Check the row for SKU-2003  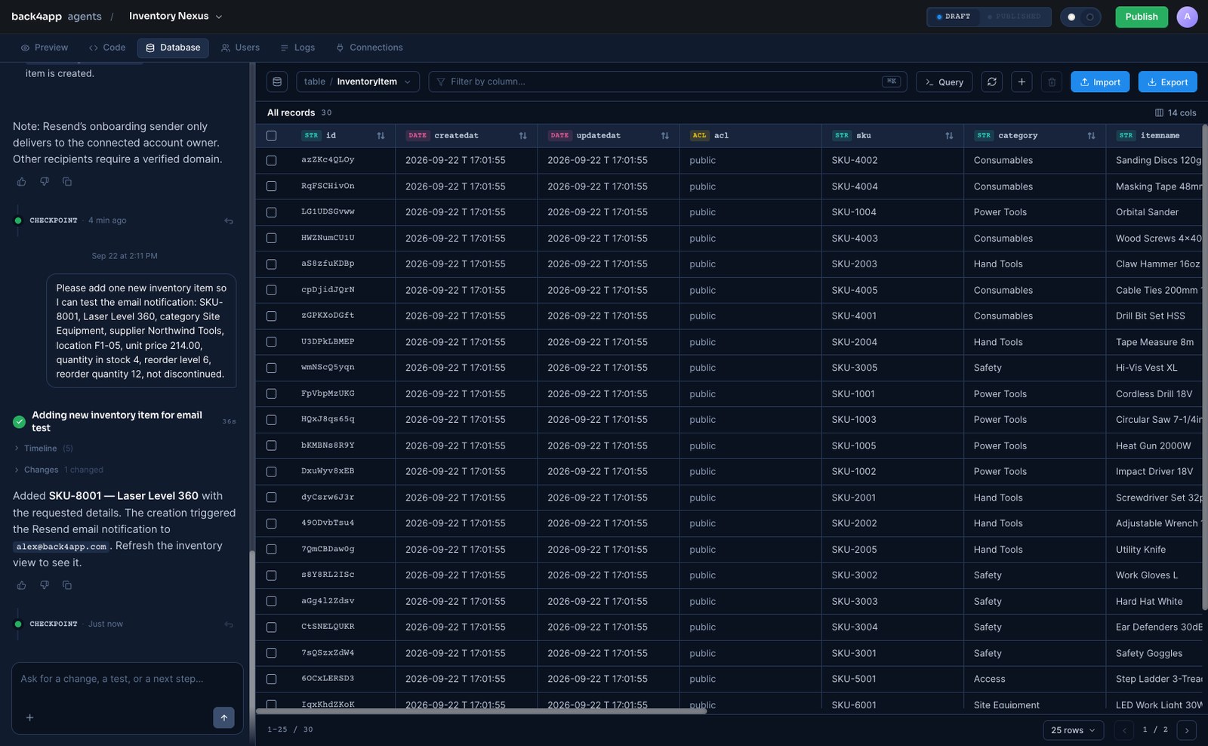click(x=272, y=264)
